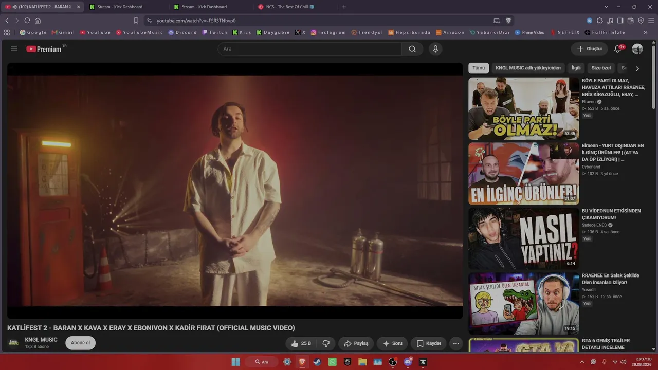Open the Twitch bookmark
Image resolution: width=658 pixels, height=370 pixels.
(215, 32)
